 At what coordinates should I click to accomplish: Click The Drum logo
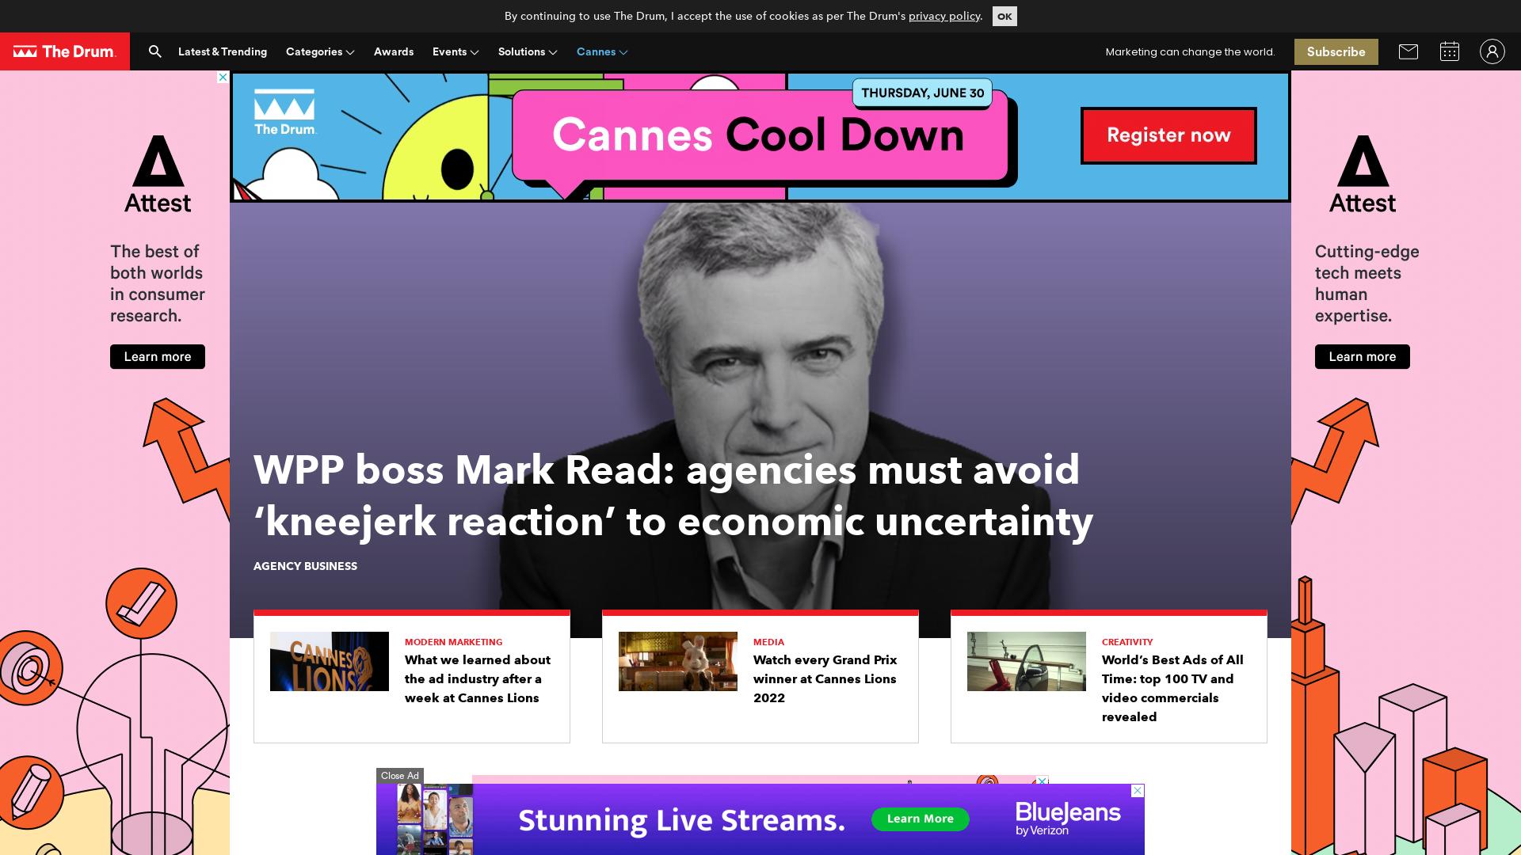65,51
